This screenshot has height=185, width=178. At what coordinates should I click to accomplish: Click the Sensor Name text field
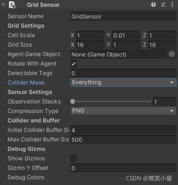tap(123, 16)
